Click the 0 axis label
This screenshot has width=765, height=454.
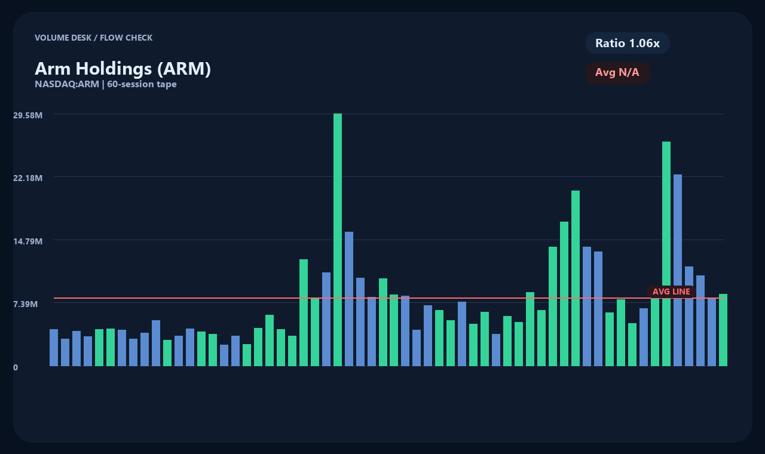click(16, 367)
